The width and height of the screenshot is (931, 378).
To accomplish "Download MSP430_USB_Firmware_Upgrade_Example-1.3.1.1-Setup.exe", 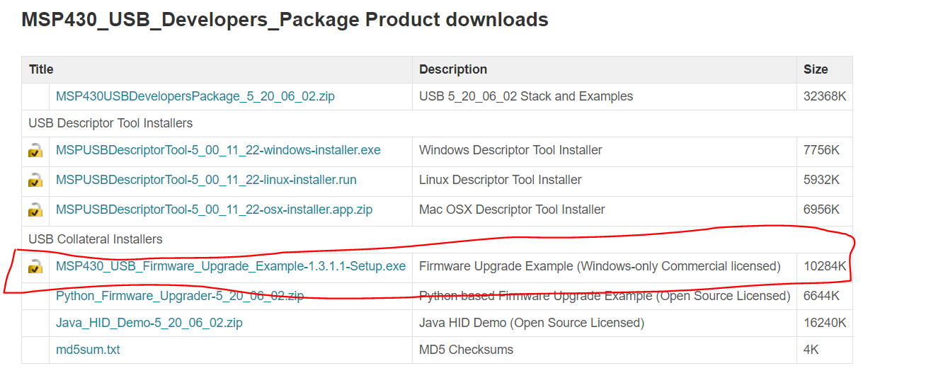I will point(231,266).
